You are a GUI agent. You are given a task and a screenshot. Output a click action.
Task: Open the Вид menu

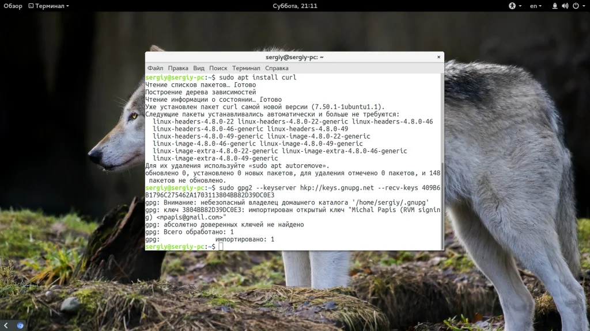(199, 68)
